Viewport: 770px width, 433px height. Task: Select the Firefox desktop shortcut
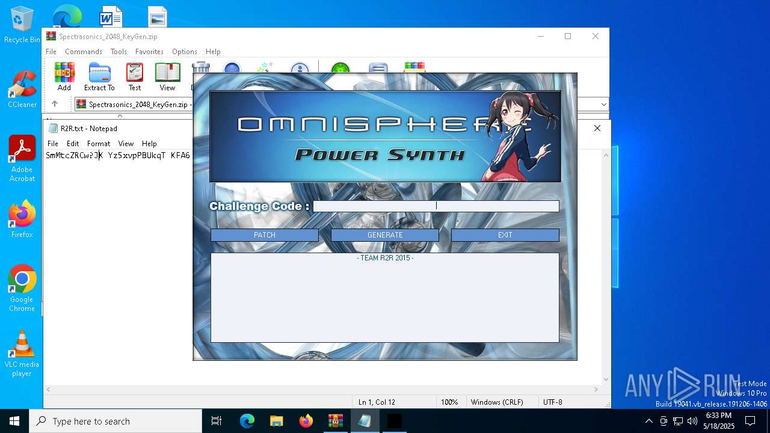pyautogui.click(x=22, y=219)
